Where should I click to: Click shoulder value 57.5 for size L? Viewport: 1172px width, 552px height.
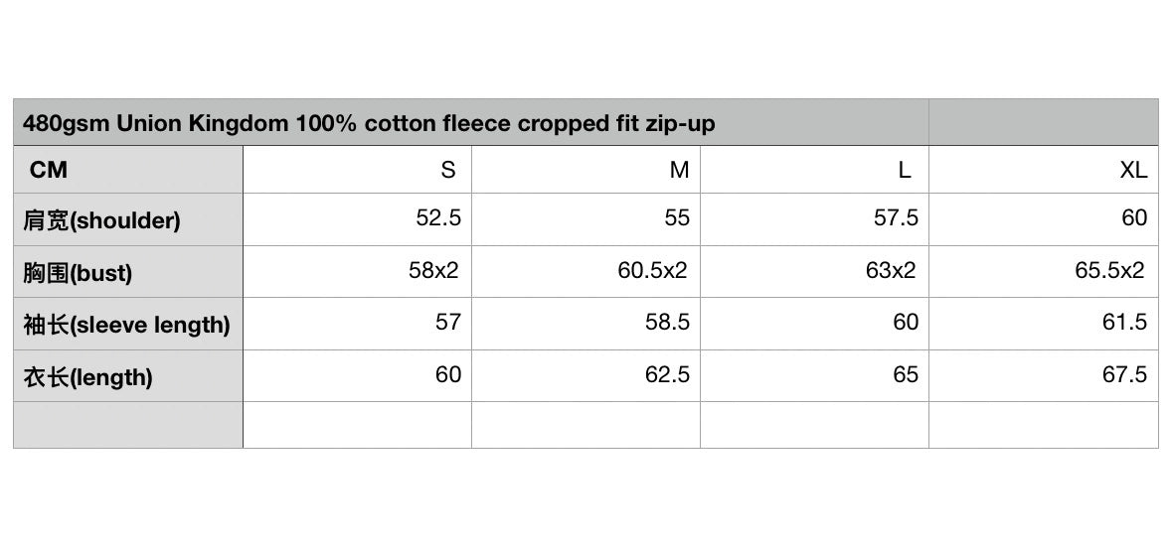pyautogui.click(x=896, y=218)
